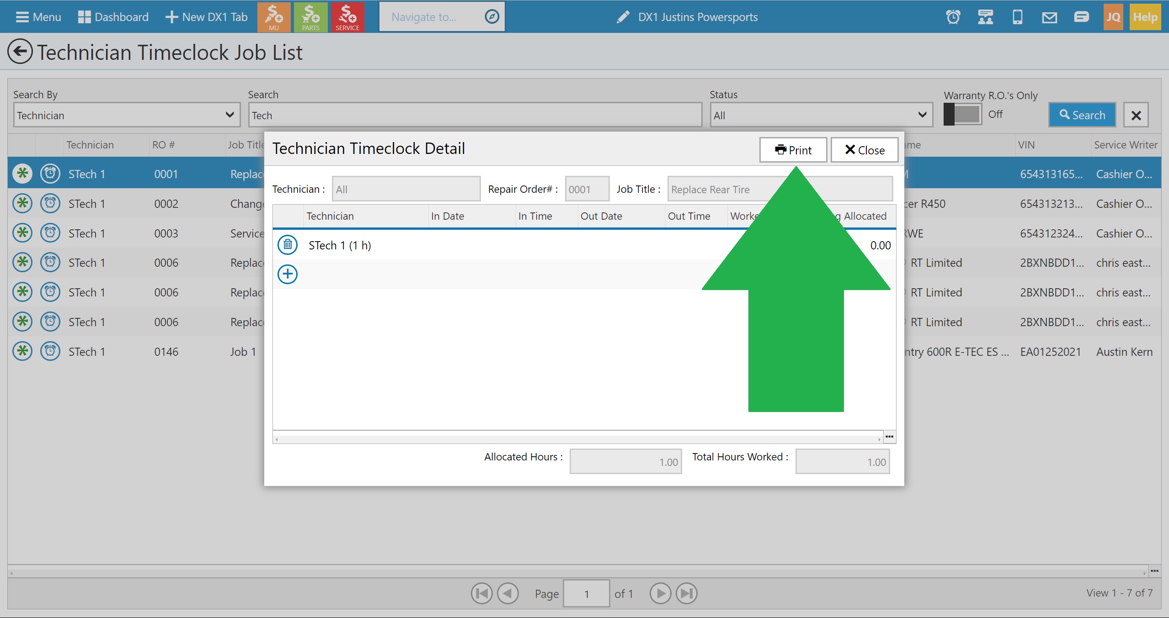The width and height of the screenshot is (1169, 618).
Task: Click the trash icon beside STech 1 entry
Action: tap(288, 245)
